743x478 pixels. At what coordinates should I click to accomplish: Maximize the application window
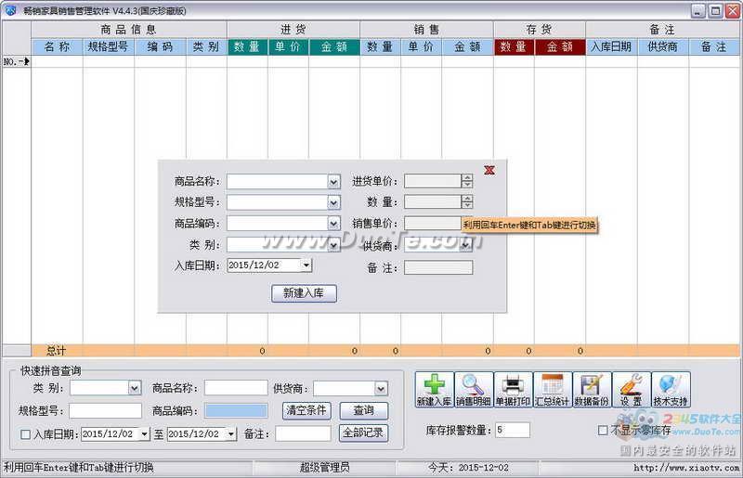click(x=715, y=11)
